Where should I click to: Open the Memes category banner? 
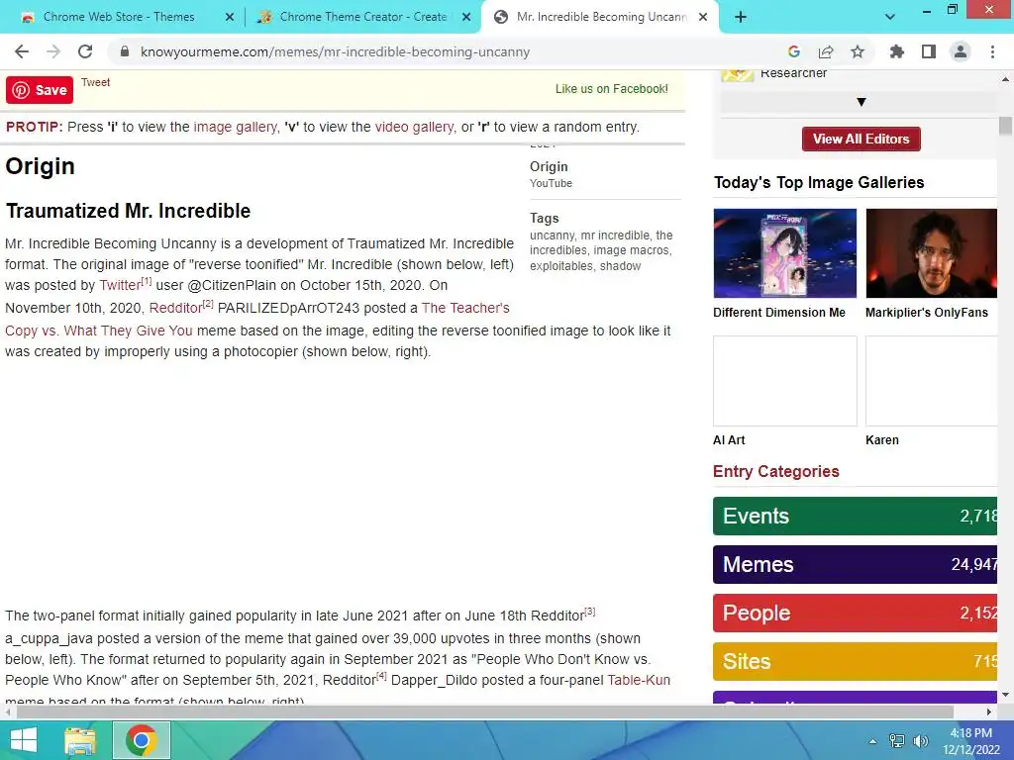pyautogui.click(x=855, y=564)
